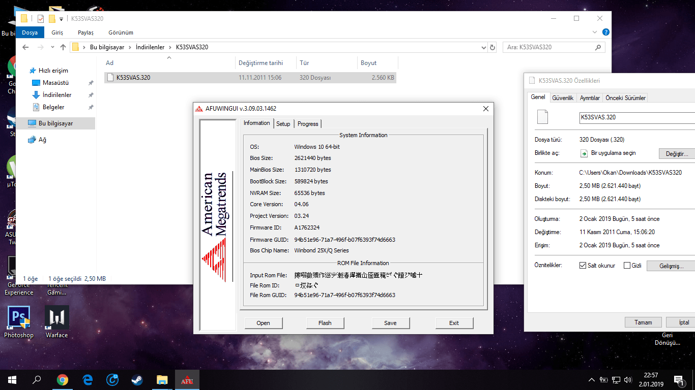Open File Explorer from the taskbar

tap(162, 380)
